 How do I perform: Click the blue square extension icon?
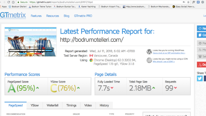pyautogui.click(x=198, y=2)
